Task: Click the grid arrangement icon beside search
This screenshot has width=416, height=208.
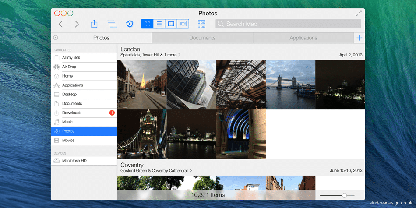Action: (201, 24)
